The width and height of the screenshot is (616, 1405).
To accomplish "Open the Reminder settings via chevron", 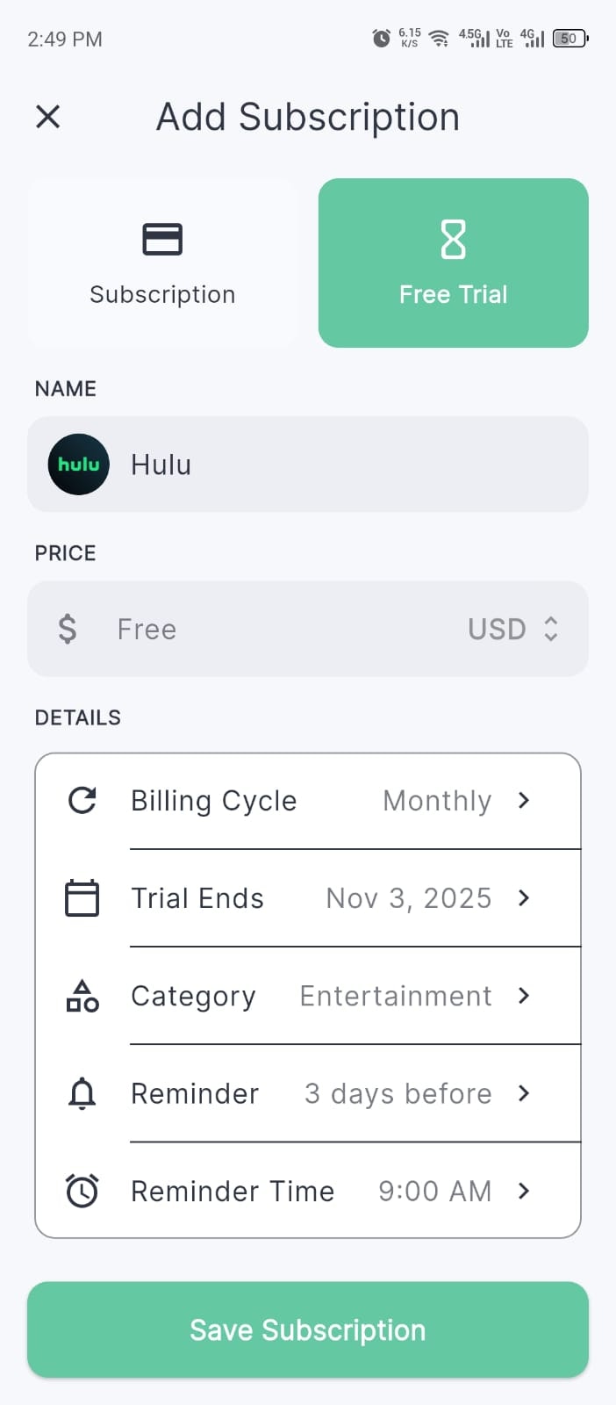I will point(523,1093).
